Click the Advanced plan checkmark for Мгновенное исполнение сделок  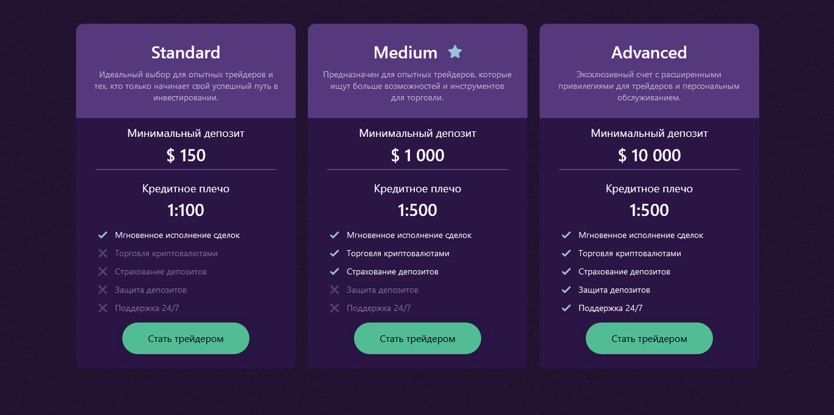coord(566,235)
